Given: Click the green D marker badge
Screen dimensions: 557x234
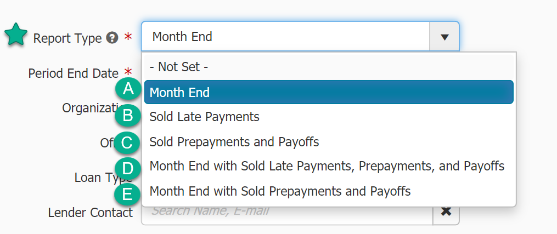Looking at the screenshot, I should coord(128,168).
